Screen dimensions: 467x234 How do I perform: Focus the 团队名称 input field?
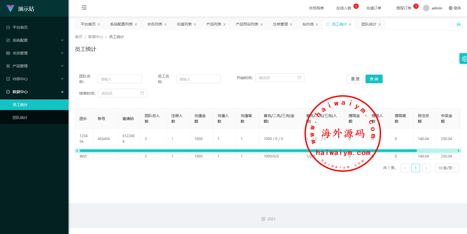(x=120, y=79)
